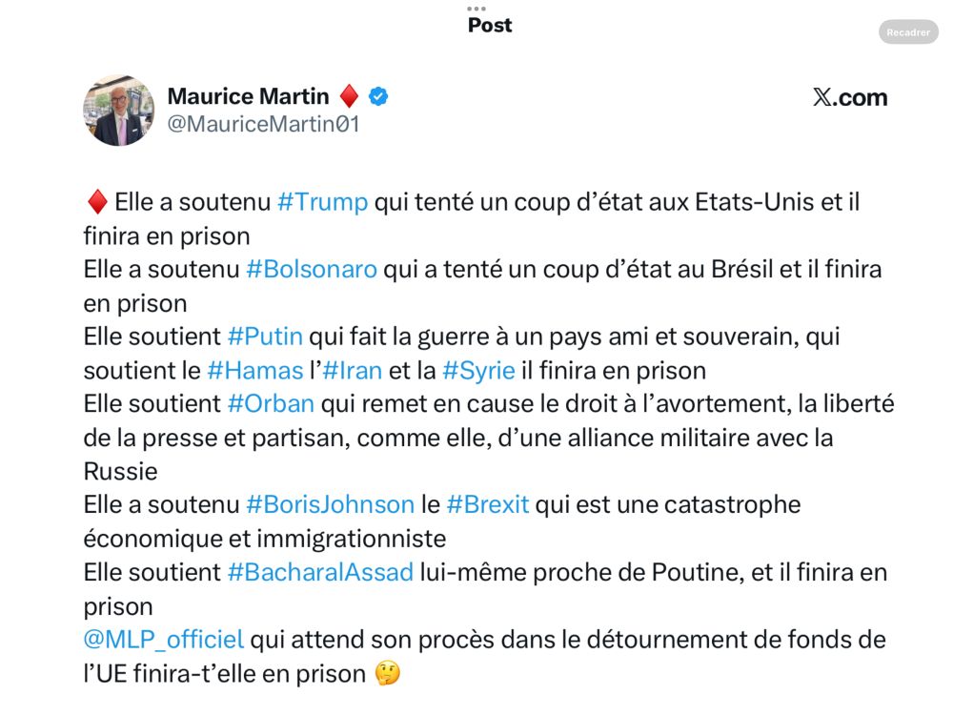Screen dimensions: 953x715
Task: Open the @MLP_officiel mention
Action: pos(164,640)
